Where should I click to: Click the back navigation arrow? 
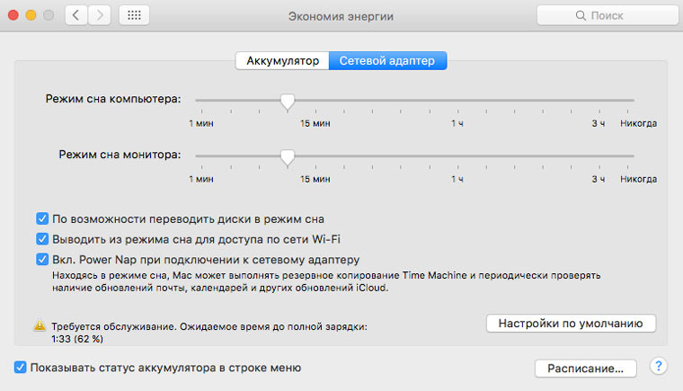75,15
